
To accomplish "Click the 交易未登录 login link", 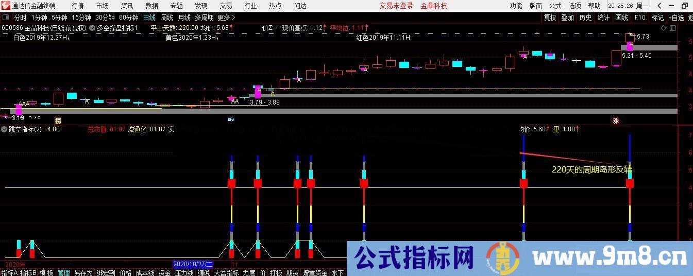I will [x=396, y=6].
